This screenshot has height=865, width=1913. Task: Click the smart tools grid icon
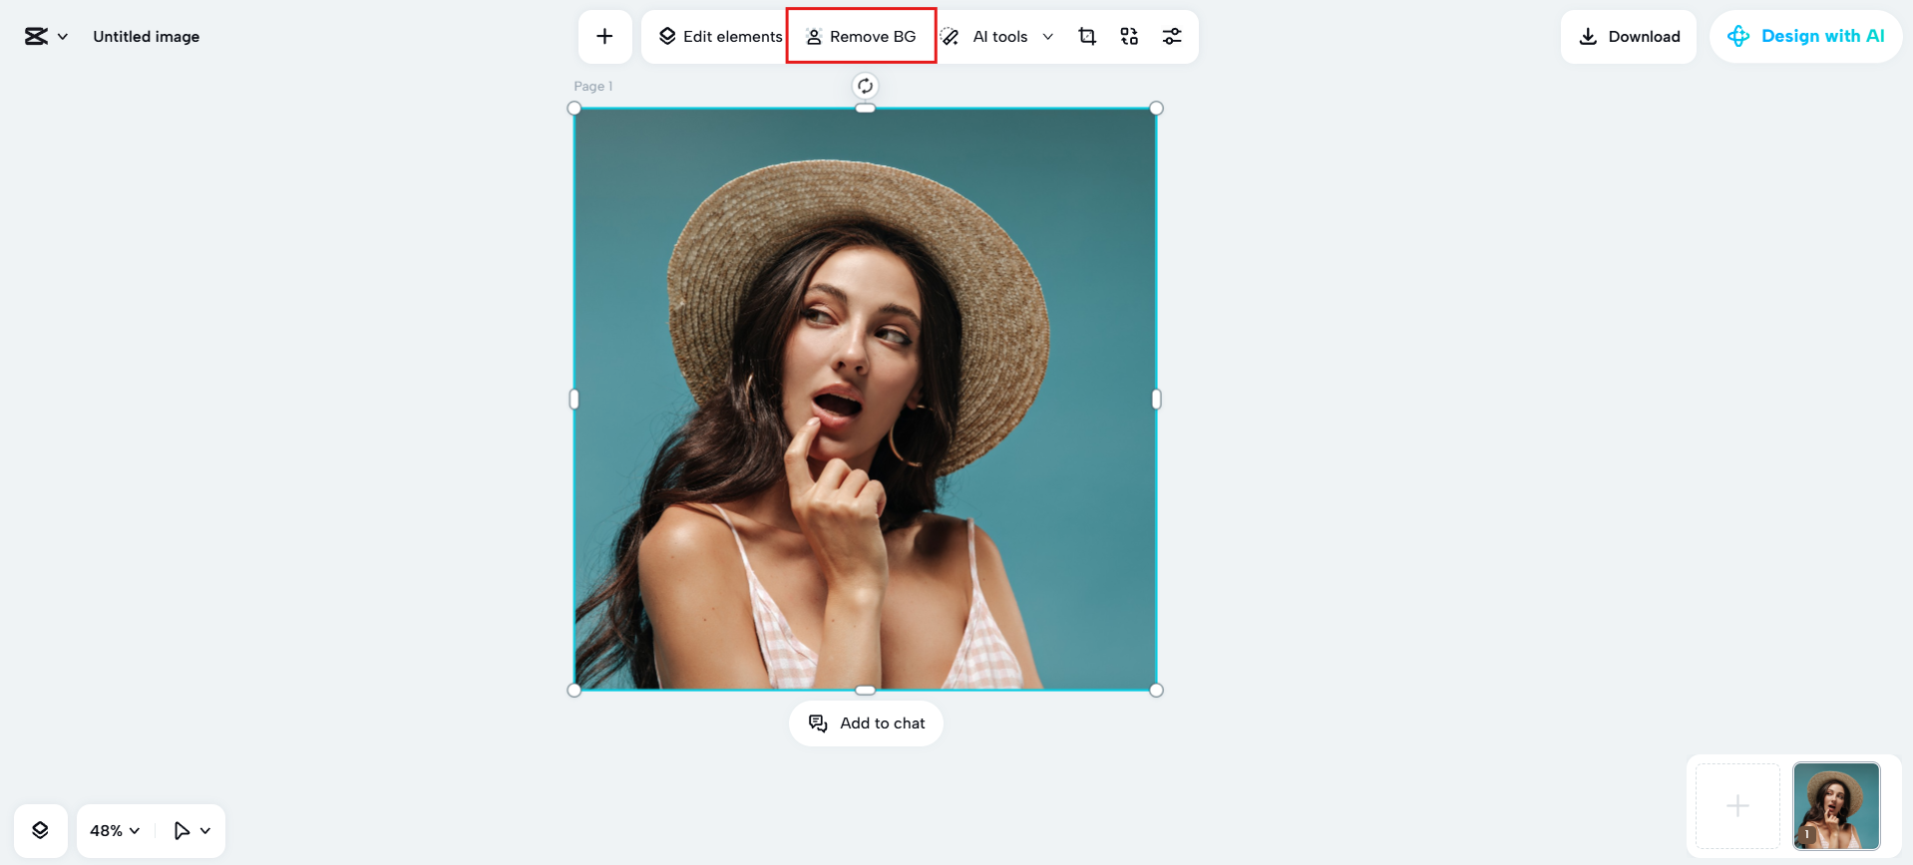pos(1129,37)
